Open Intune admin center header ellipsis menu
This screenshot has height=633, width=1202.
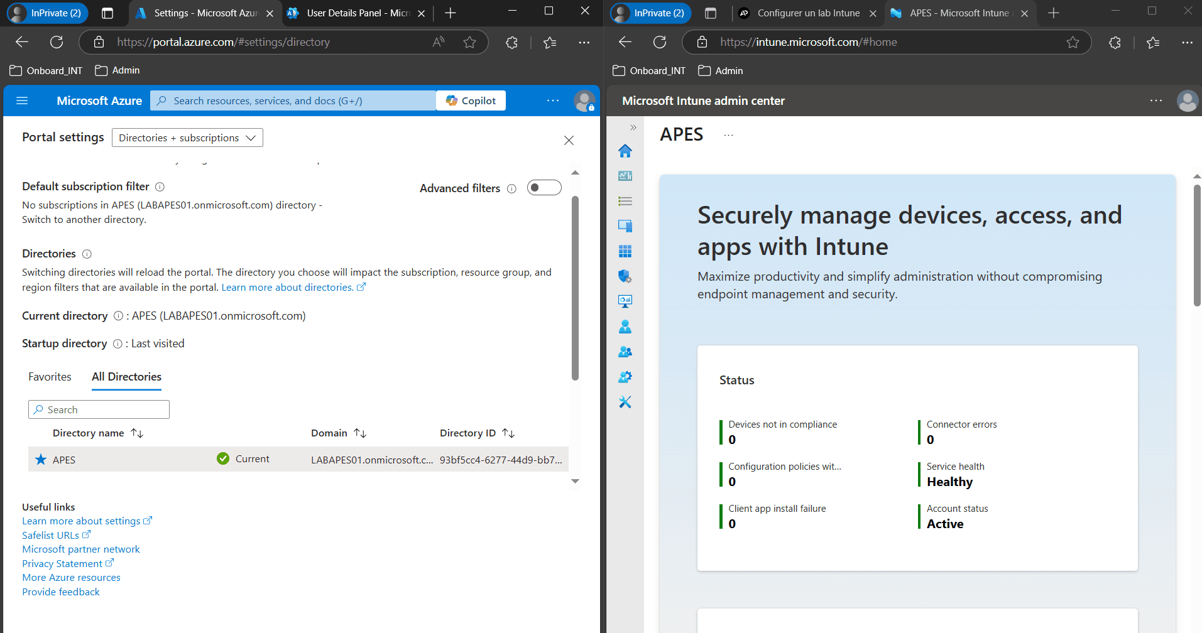pos(1156,100)
